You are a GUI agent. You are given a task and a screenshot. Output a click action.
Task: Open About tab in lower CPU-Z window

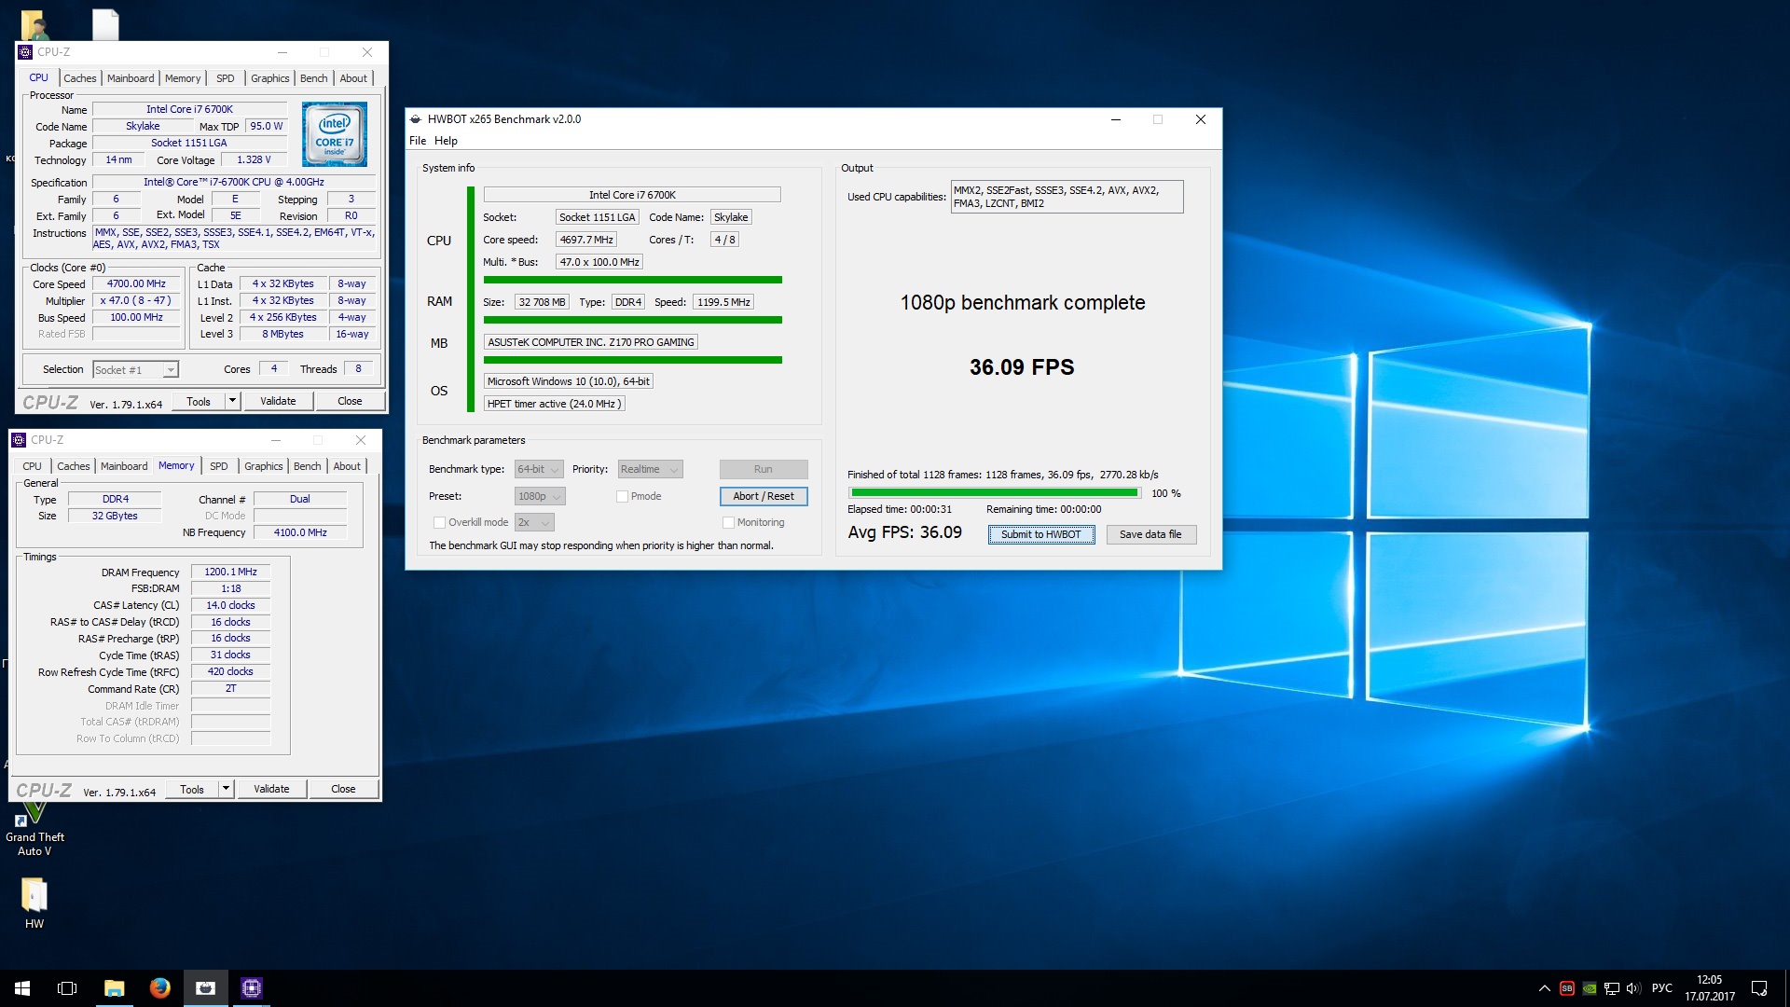pos(347,466)
